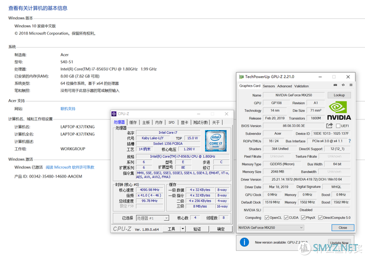Click the Default Clock value 1519 MHz
The width and height of the screenshot is (365, 258).
coord(272,202)
